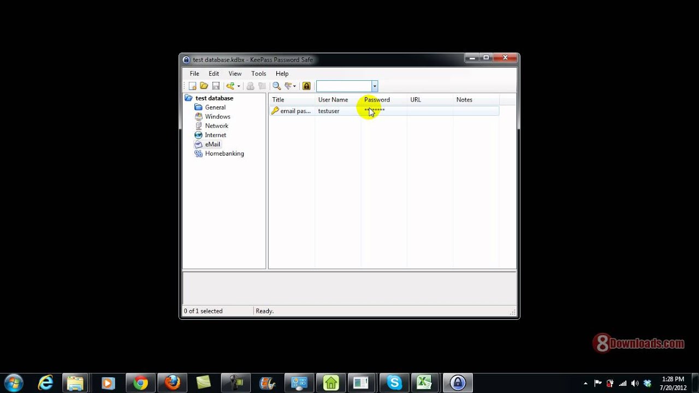Image resolution: width=699 pixels, height=393 pixels.
Task: Select the General group
Action: [215, 108]
